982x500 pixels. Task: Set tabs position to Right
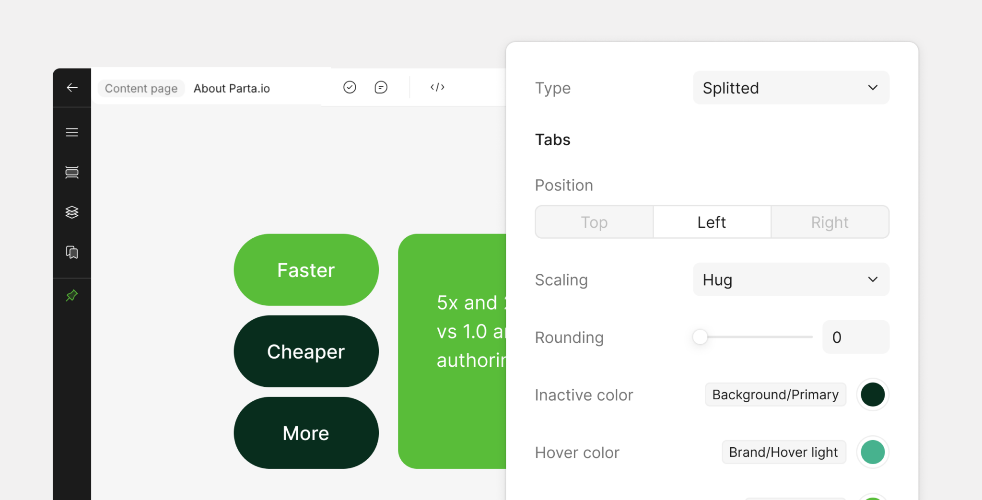pos(830,222)
